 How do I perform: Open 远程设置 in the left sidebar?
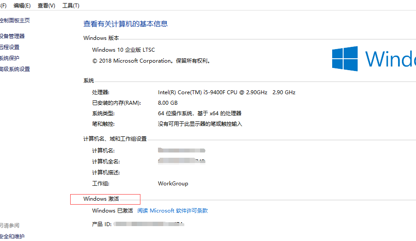click(x=10, y=47)
